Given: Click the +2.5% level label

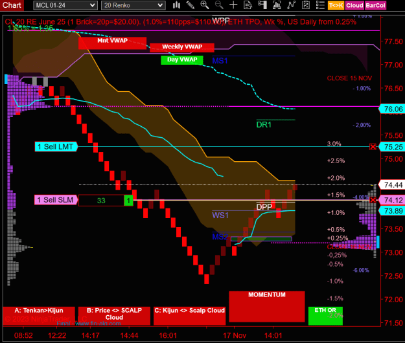Looking at the screenshot, I should [336, 160].
